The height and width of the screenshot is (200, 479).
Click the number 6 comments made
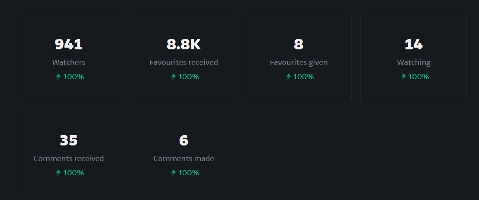coord(183,141)
